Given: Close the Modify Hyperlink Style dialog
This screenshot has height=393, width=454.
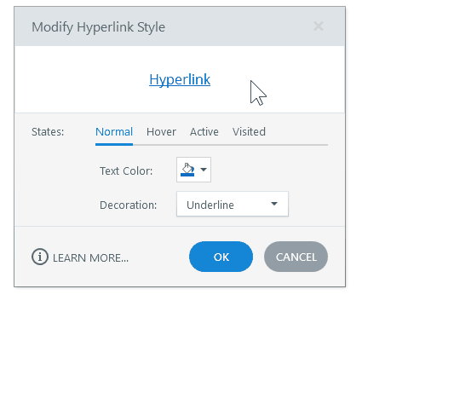Looking at the screenshot, I should [319, 26].
